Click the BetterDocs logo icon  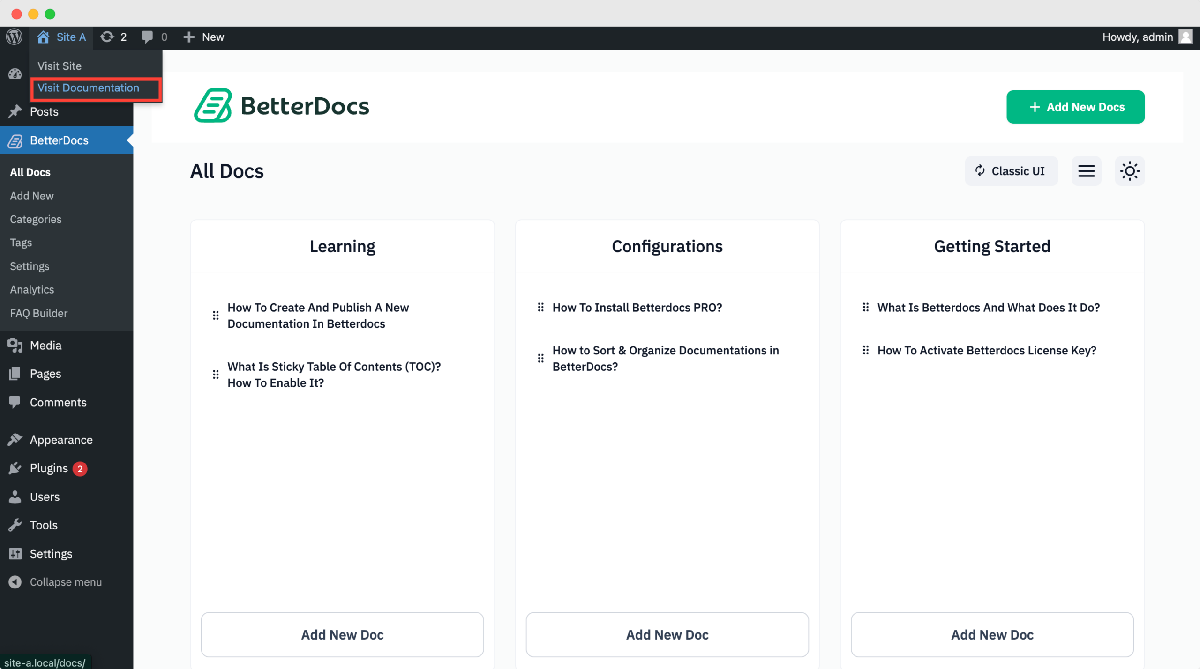[x=213, y=105]
